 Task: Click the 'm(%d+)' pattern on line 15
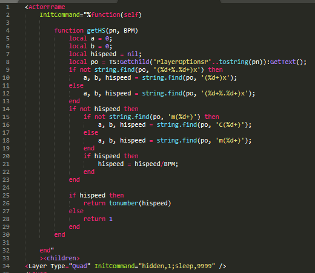(x=182, y=117)
